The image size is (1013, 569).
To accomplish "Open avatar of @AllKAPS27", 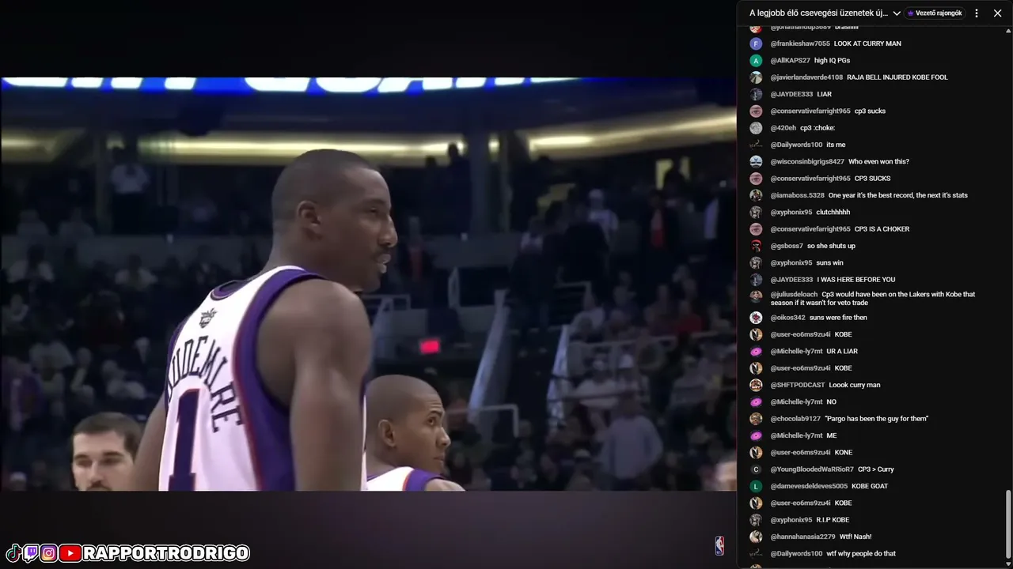I will pyautogui.click(x=756, y=61).
